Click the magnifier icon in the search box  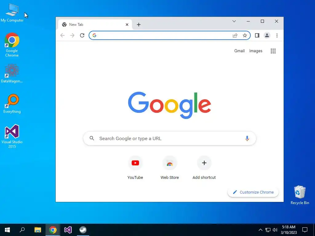(92, 138)
